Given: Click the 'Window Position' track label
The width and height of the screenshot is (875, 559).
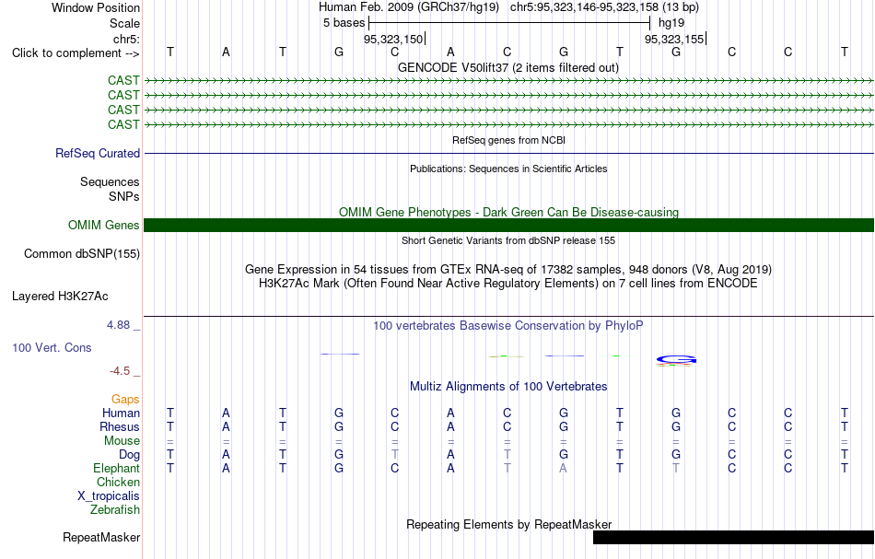Looking at the screenshot, I should [96, 7].
